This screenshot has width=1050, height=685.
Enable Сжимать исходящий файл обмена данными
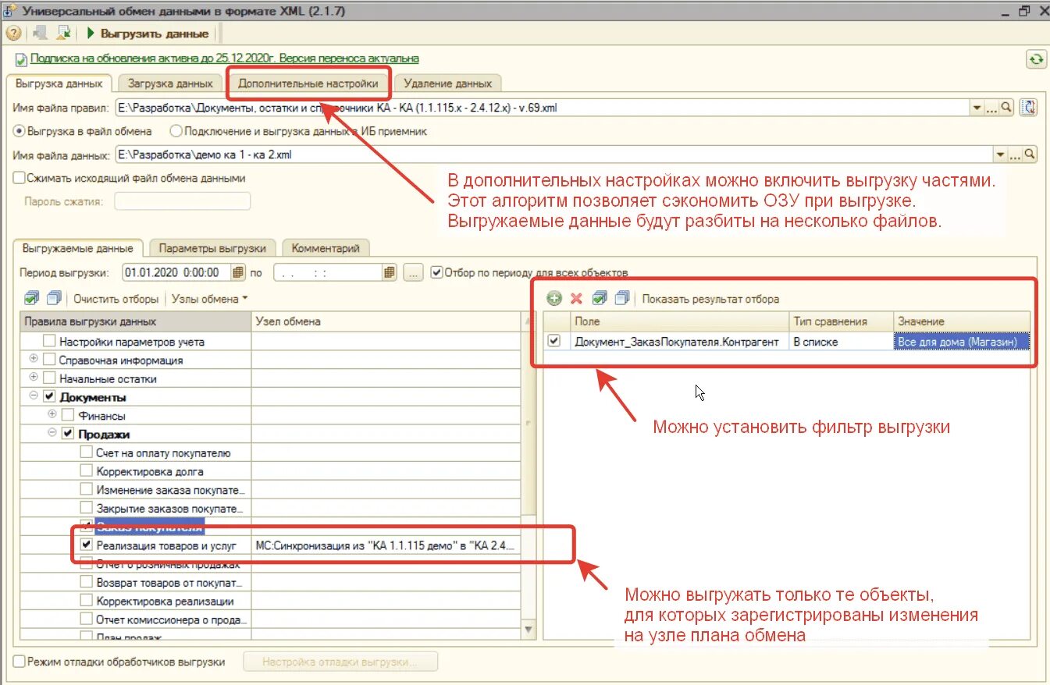pos(19,178)
